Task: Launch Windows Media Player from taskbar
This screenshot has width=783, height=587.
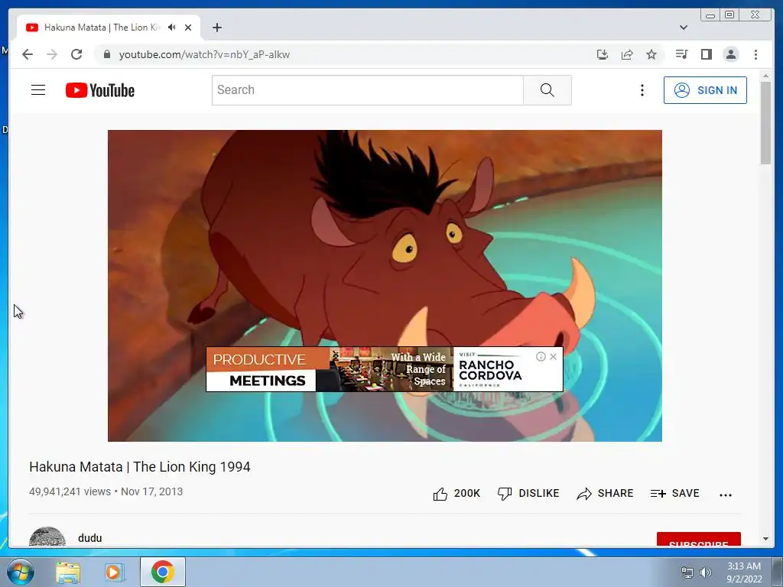Action: (x=113, y=572)
